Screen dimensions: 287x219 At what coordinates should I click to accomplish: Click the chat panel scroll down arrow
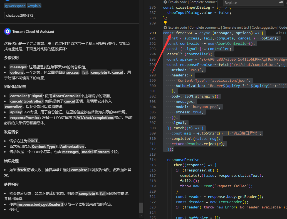tap(141, 215)
